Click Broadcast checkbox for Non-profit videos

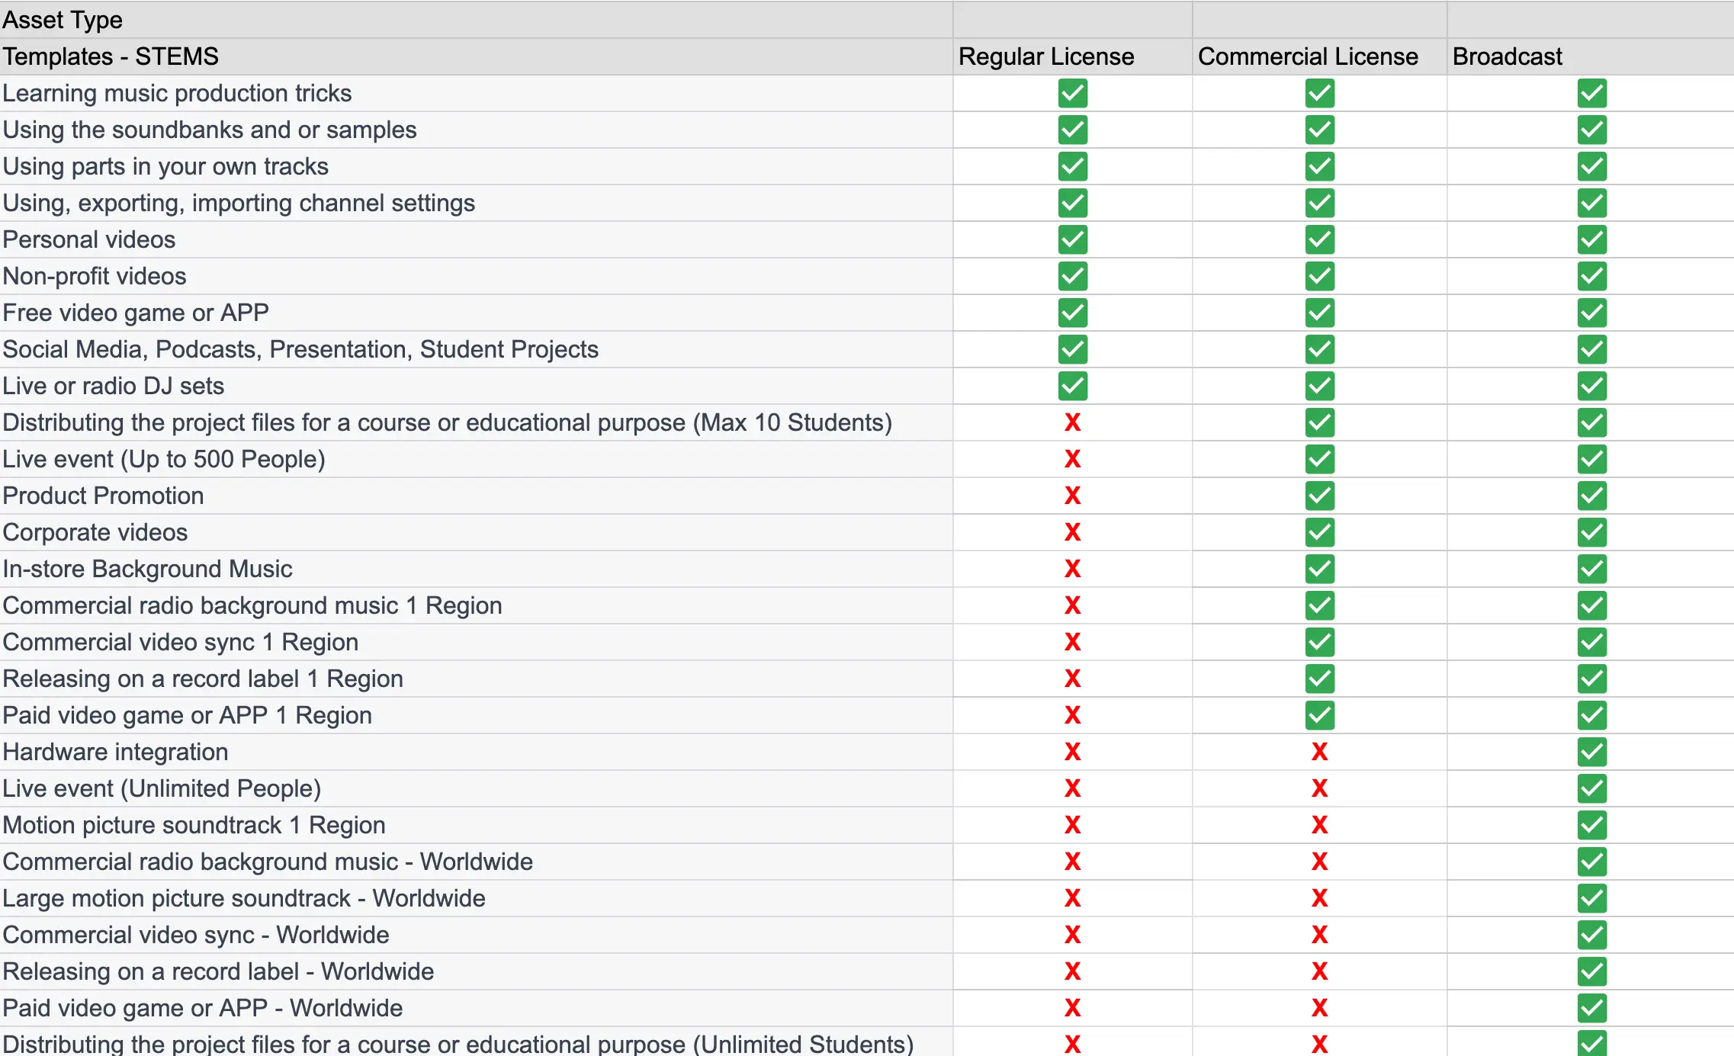tap(1592, 277)
